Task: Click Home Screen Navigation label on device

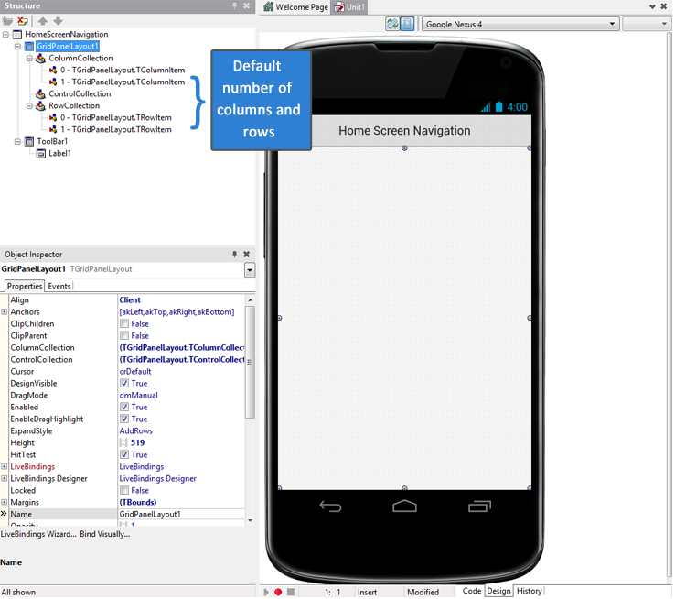Action: (x=404, y=131)
